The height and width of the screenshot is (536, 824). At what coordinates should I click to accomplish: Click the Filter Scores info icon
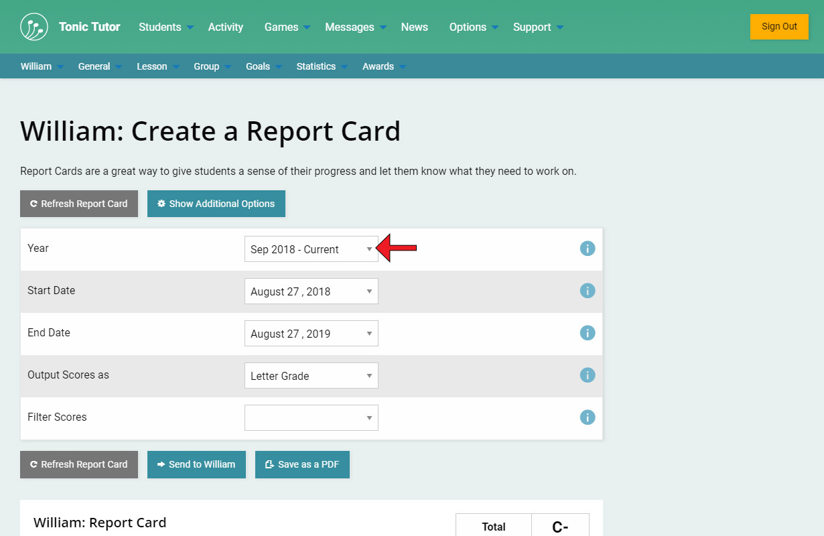tap(587, 417)
